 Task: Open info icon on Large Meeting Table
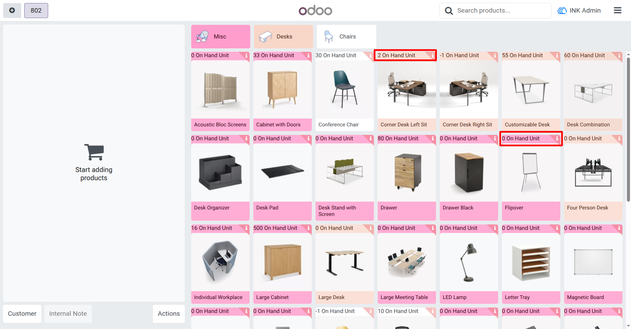(433, 228)
